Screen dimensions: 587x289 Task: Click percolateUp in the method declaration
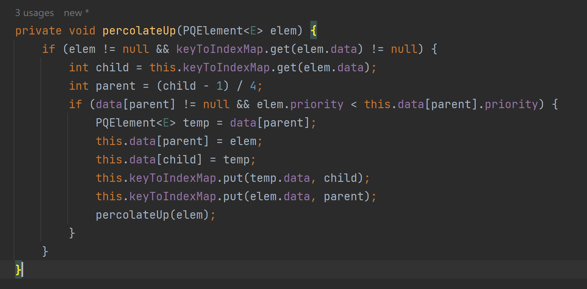click(139, 31)
